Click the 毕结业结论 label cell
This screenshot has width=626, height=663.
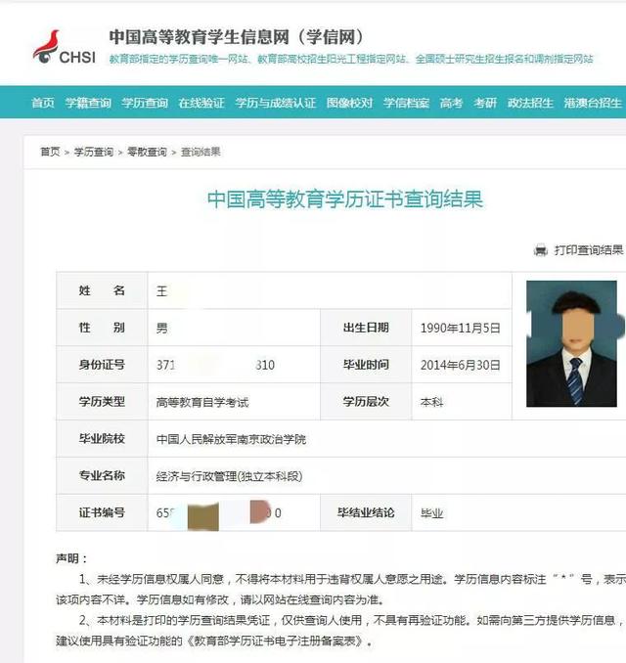(366, 512)
